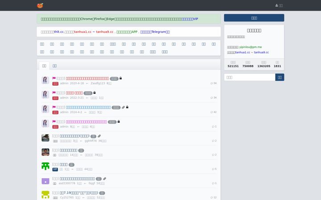321x200 pixels.
Task: Select the active first tab above the thread list
Action: coord(44,66)
